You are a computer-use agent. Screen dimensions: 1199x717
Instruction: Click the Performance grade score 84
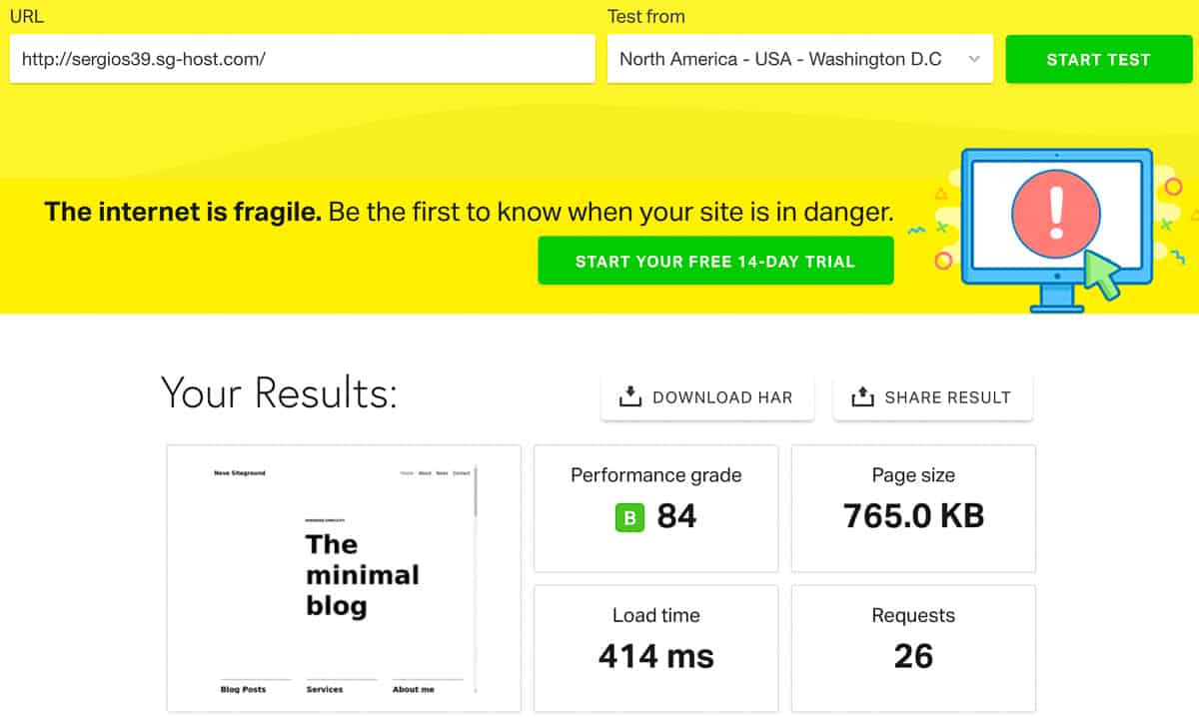click(x=676, y=516)
